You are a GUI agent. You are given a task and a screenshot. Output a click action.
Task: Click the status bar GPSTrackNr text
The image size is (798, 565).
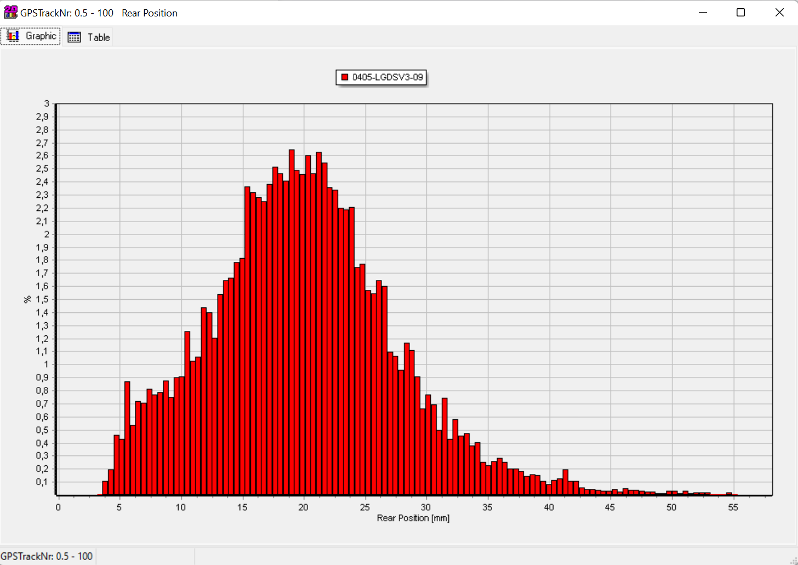tap(47, 556)
